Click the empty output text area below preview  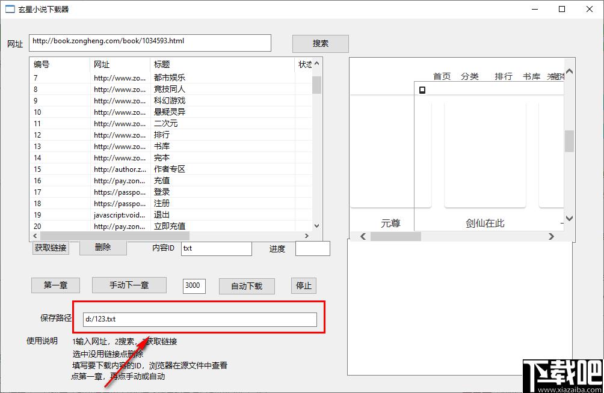point(460,307)
